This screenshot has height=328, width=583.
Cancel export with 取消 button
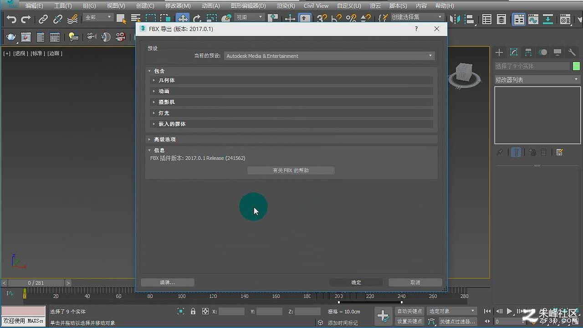tap(415, 282)
